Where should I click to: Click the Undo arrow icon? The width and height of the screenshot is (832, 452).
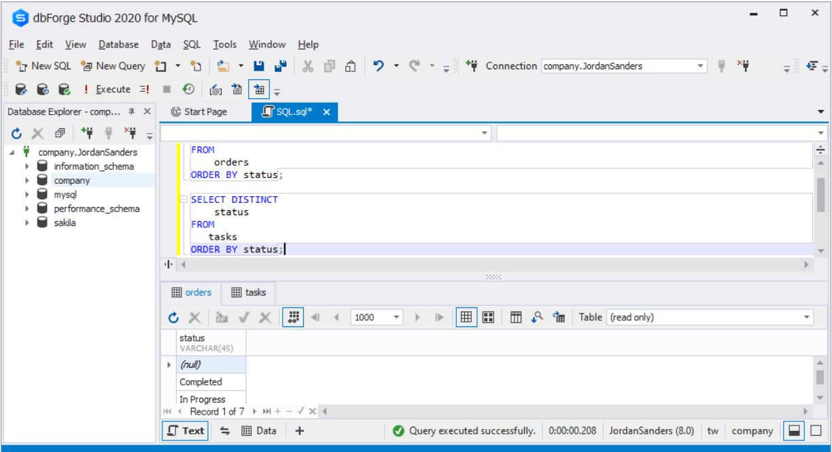click(x=379, y=66)
